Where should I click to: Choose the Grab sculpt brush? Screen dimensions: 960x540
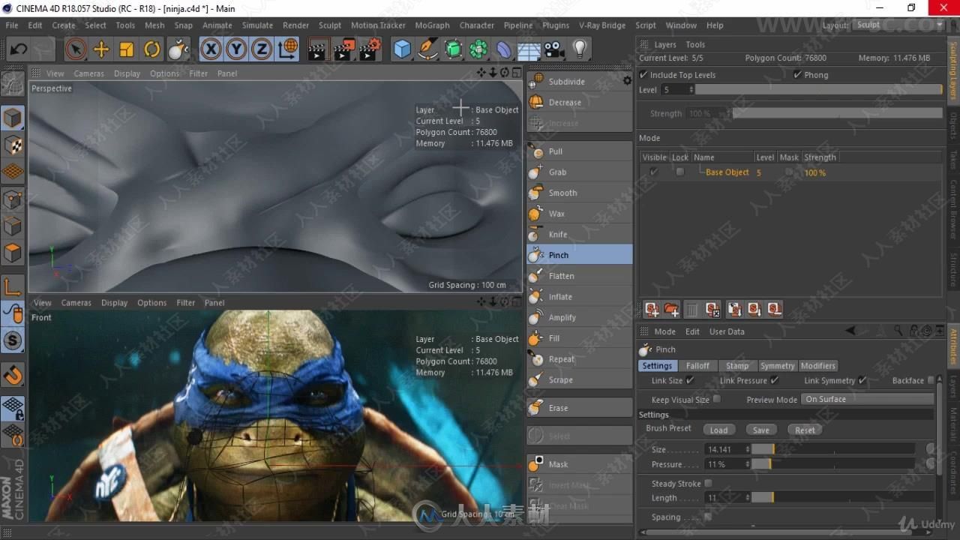click(x=580, y=172)
